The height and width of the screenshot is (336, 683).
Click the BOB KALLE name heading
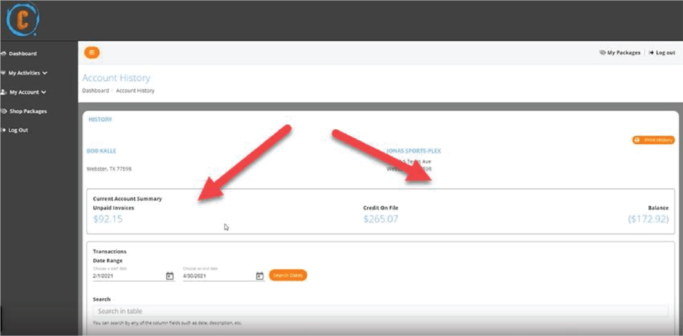click(101, 151)
